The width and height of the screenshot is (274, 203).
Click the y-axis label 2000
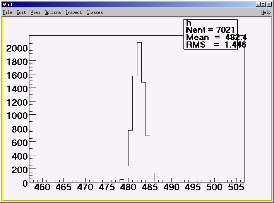coord(17,48)
